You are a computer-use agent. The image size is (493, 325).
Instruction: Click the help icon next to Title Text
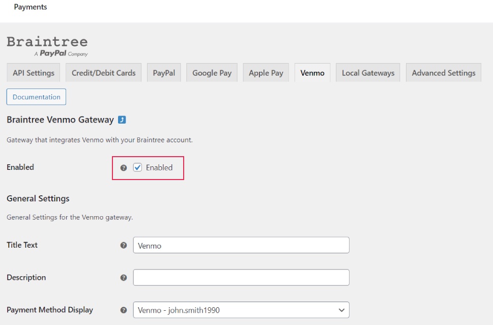click(124, 245)
